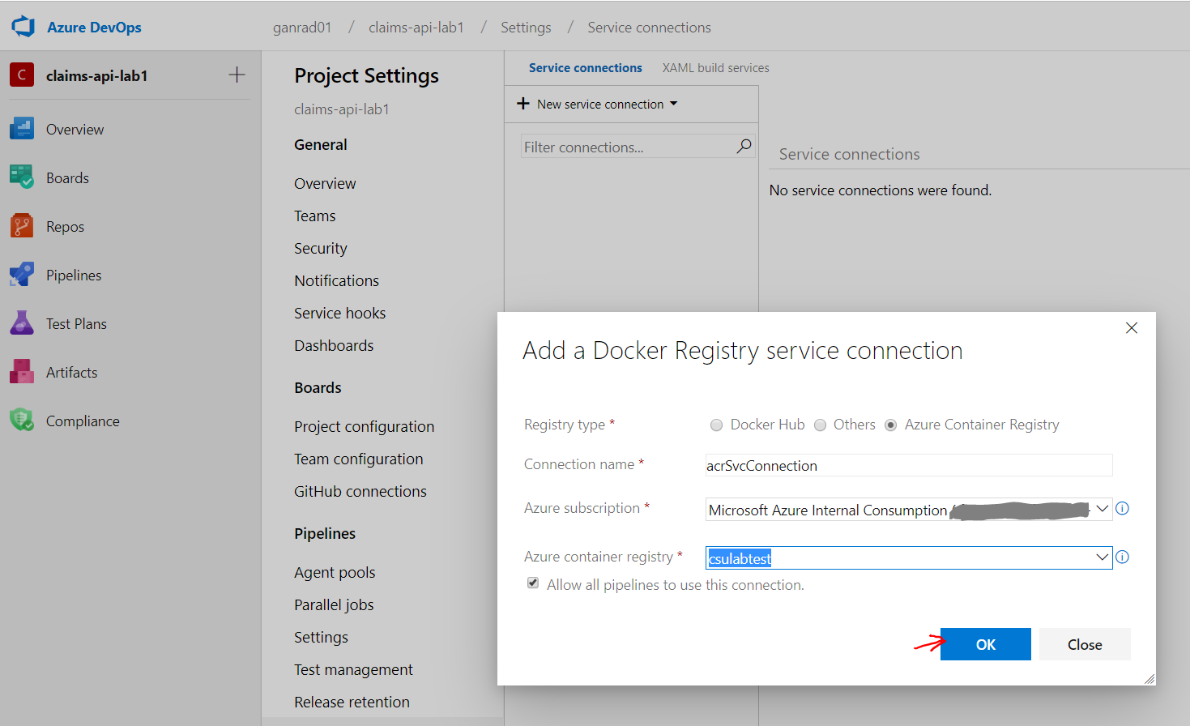Switch to Service connections tab
This screenshot has height=726, width=1190.
[585, 68]
